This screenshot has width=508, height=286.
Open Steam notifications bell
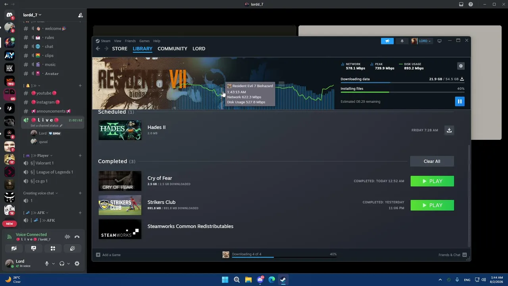(x=402, y=41)
